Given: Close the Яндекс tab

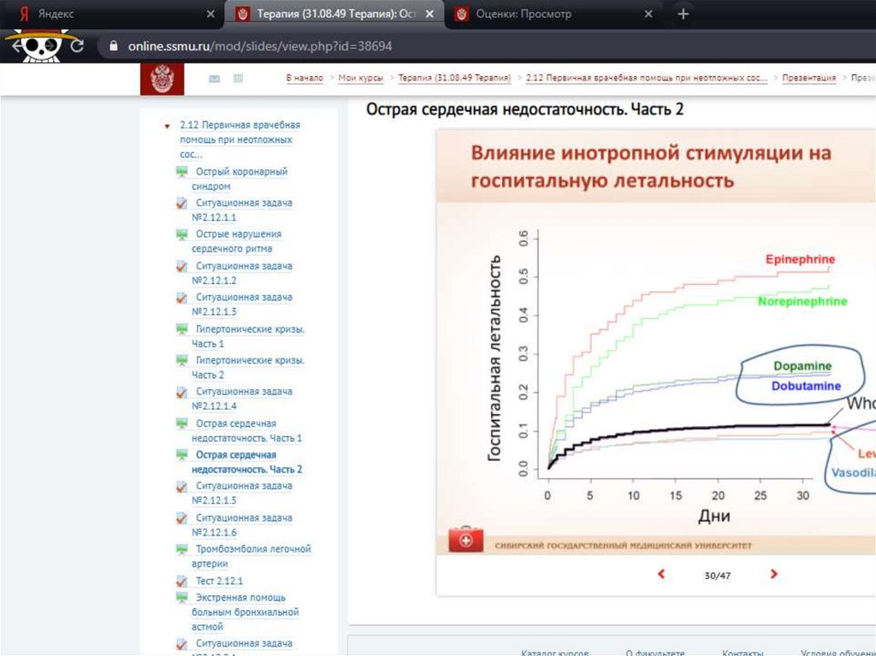Looking at the screenshot, I should tap(210, 14).
